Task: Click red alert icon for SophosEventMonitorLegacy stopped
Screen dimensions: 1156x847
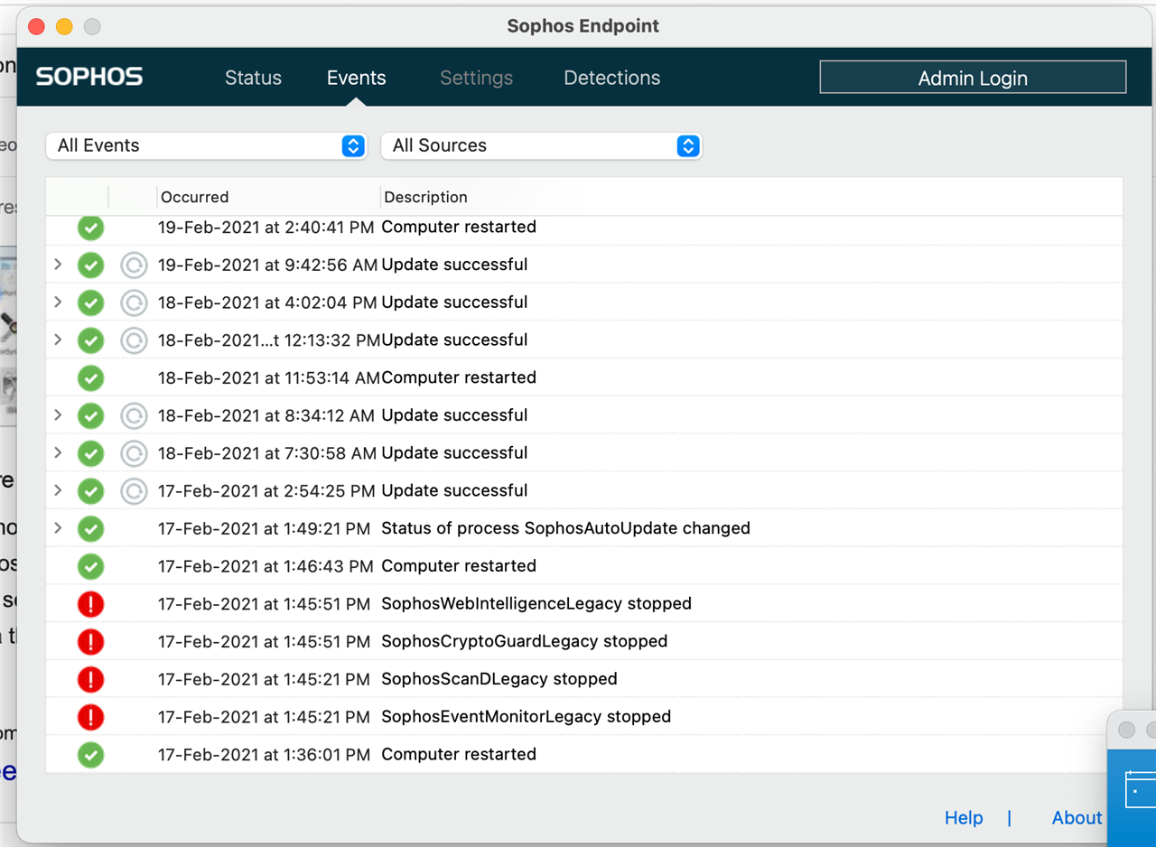Action: pos(90,717)
